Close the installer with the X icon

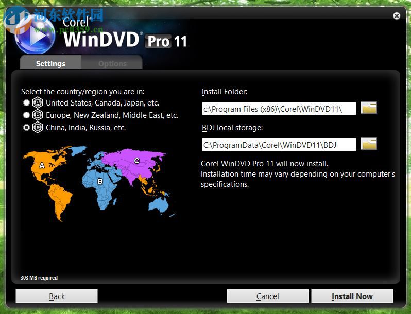(397, 16)
